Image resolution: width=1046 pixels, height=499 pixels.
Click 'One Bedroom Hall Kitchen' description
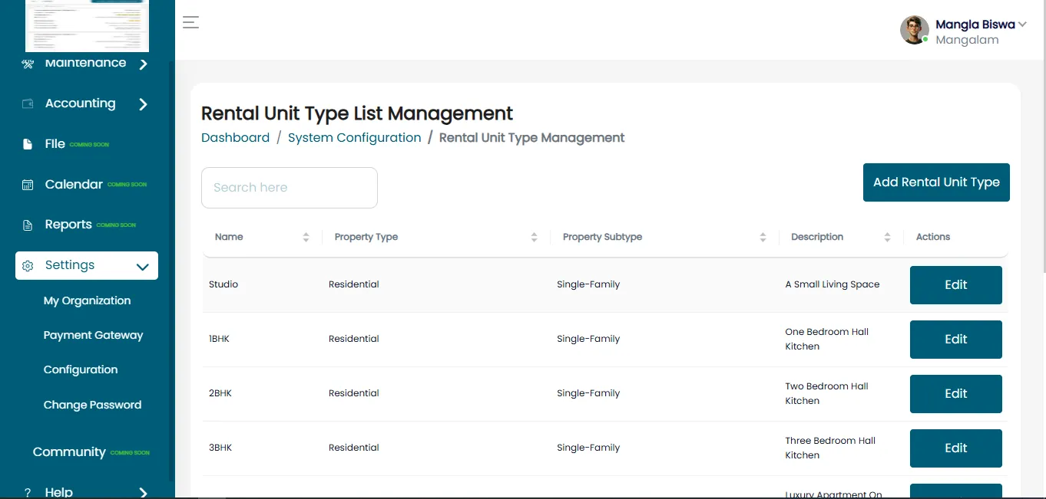827,339
